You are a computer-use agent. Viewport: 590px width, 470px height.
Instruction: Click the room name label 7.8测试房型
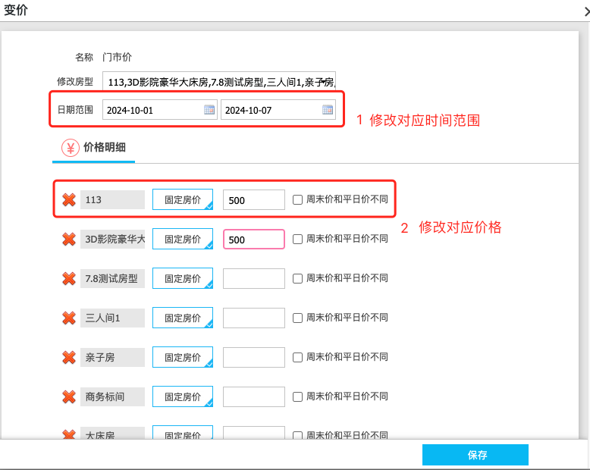point(112,279)
